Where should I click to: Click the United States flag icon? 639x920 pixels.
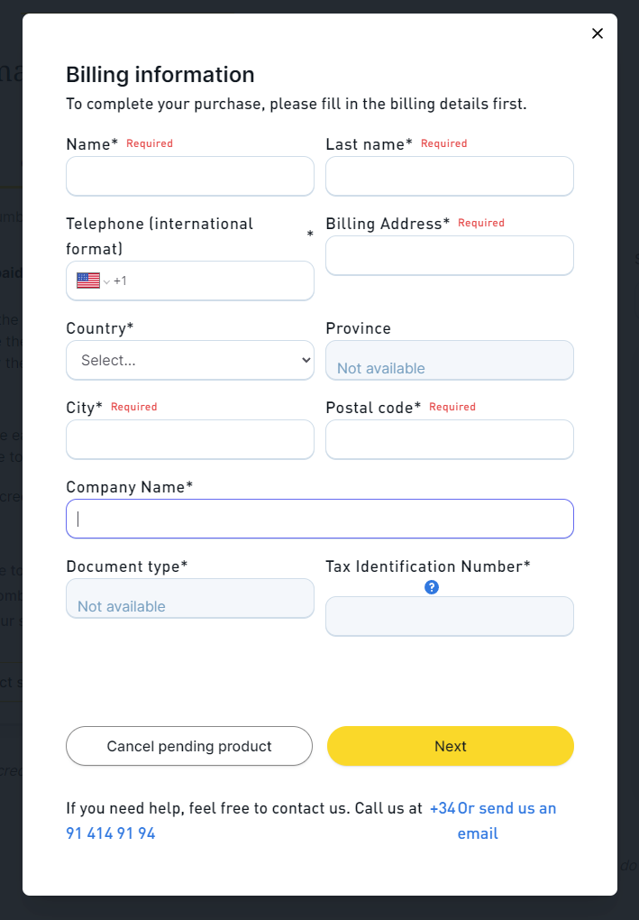88,281
